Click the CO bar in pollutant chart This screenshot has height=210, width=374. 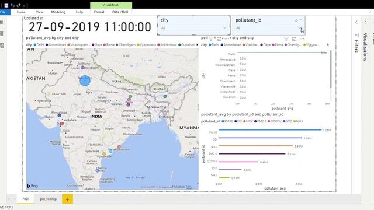tap(261, 138)
